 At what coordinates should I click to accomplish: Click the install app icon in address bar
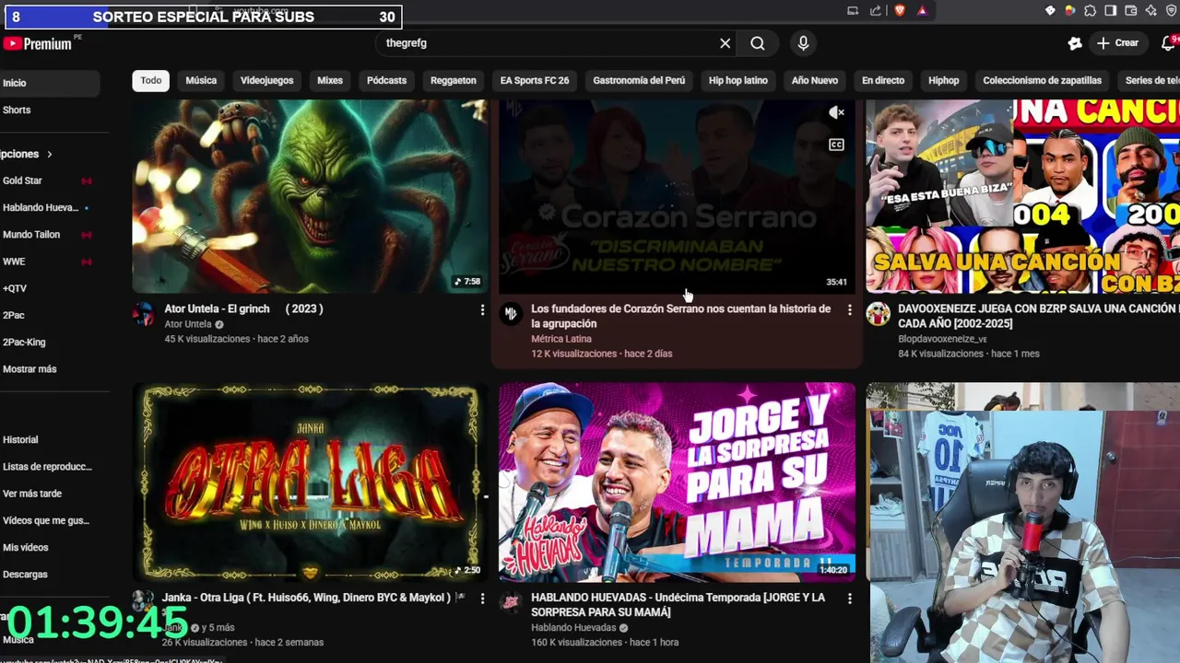pos(853,11)
